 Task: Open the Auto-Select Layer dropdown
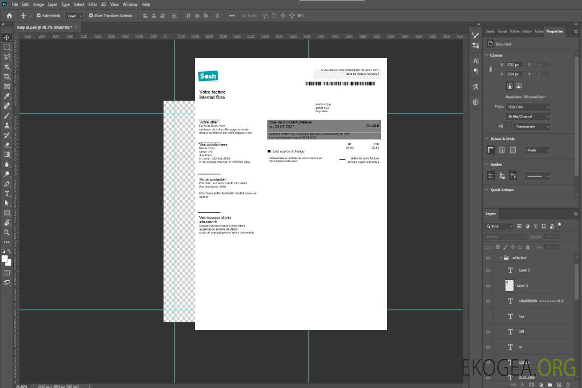74,16
